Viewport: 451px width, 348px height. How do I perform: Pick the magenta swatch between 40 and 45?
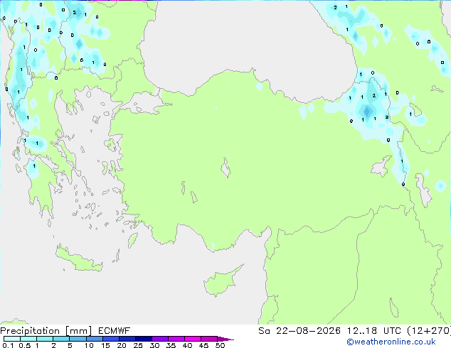(193, 339)
